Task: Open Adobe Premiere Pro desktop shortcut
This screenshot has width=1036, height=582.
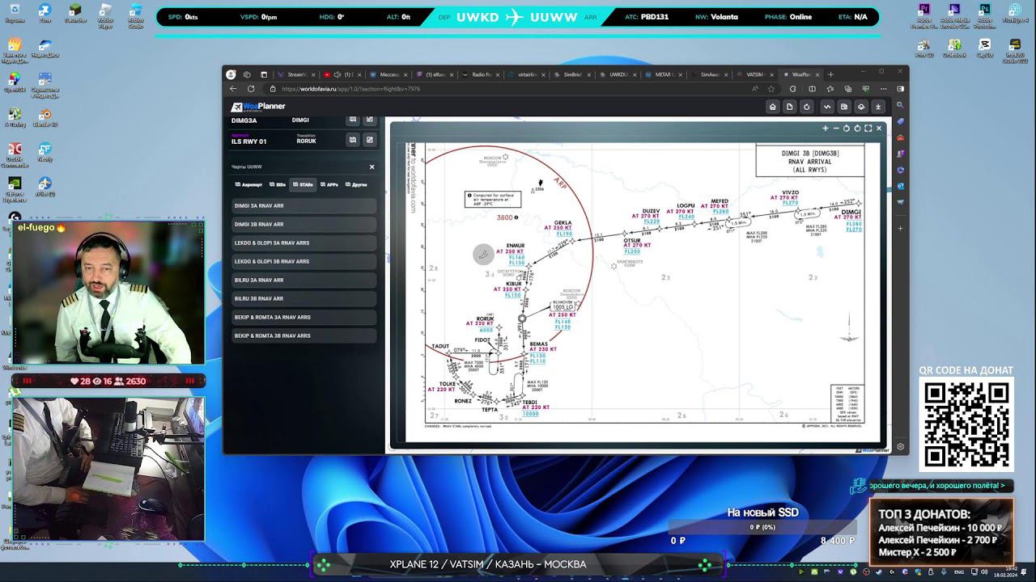Action: 924,15
